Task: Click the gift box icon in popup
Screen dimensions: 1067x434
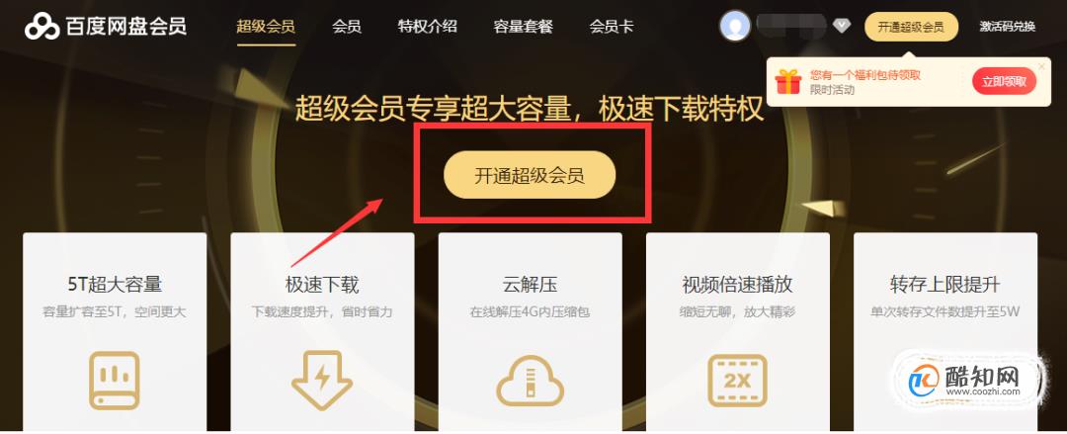Action: [x=788, y=82]
